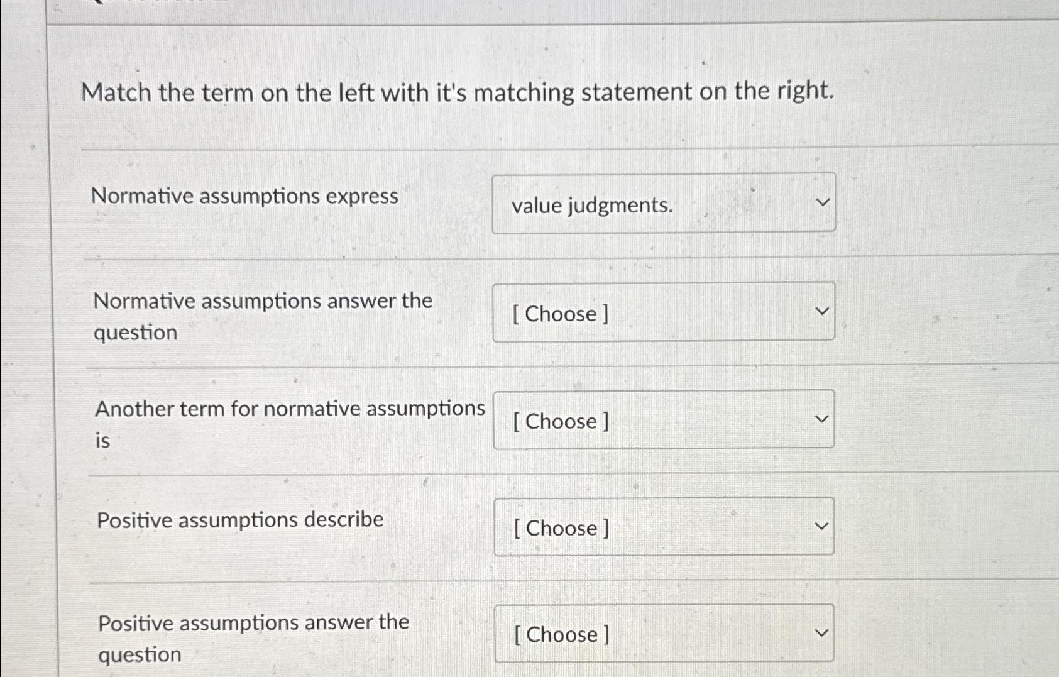Click the chevron beside the fourth [ Choose ] box
This screenshot has width=1059, height=677.
click(823, 525)
